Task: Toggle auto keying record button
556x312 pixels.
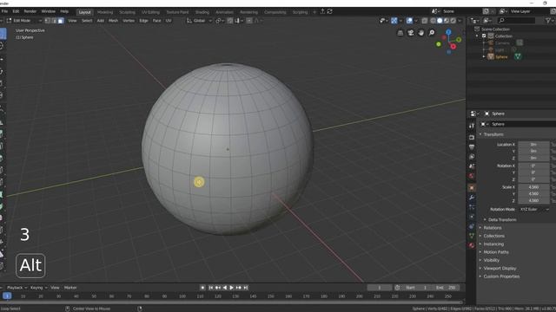Action: click(202, 288)
